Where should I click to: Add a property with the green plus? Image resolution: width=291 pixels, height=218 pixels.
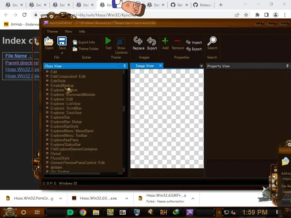(x=165, y=41)
